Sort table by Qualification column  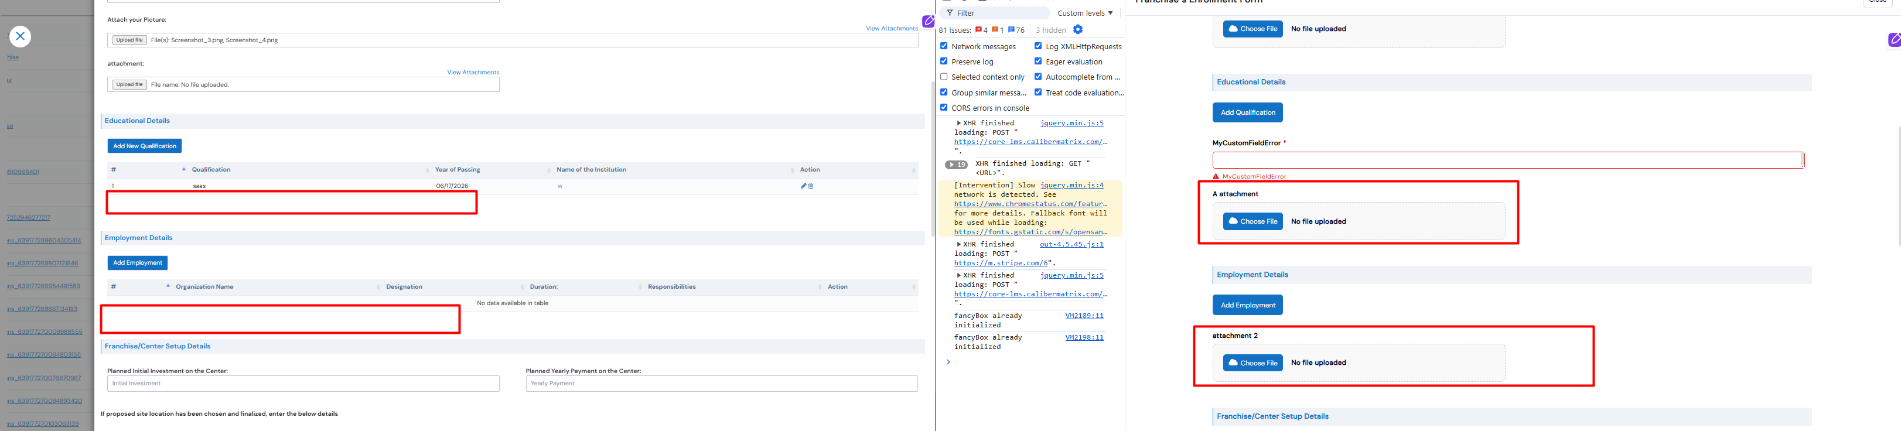[x=309, y=170]
